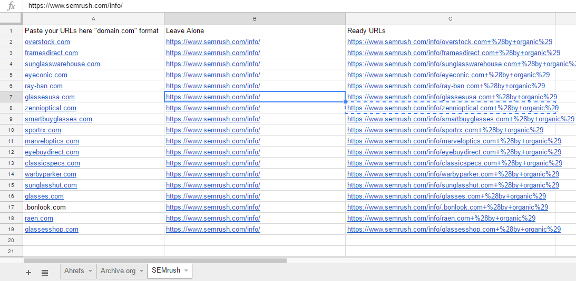The height and width of the screenshot is (281, 576).
Task: Open Ready URL for overstock.com
Action: click(450, 42)
